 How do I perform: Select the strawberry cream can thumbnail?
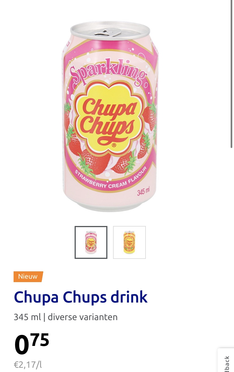click(x=91, y=242)
